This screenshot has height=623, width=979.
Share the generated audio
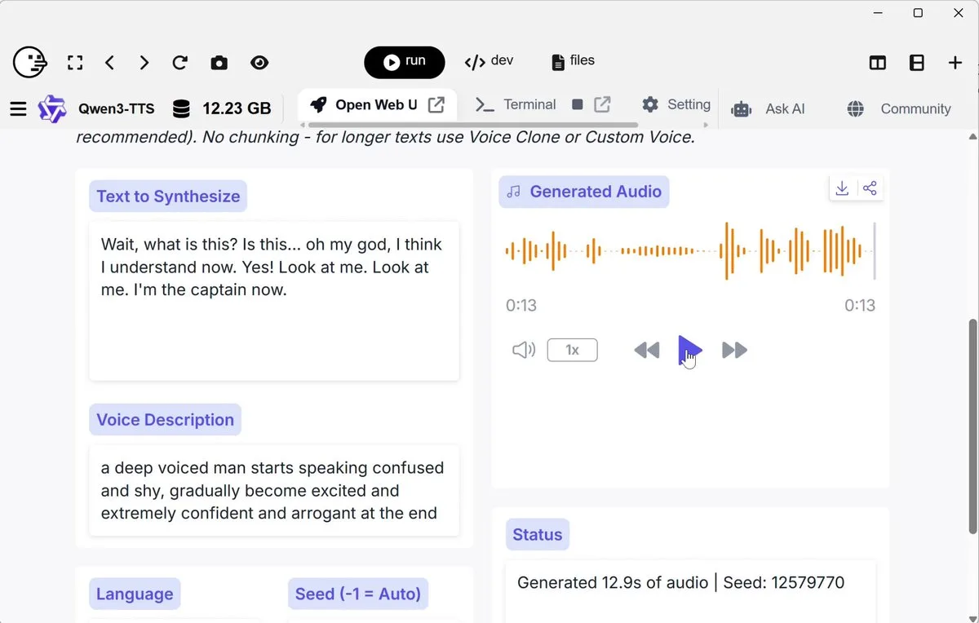pyautogui.click(x=870, y=189)
